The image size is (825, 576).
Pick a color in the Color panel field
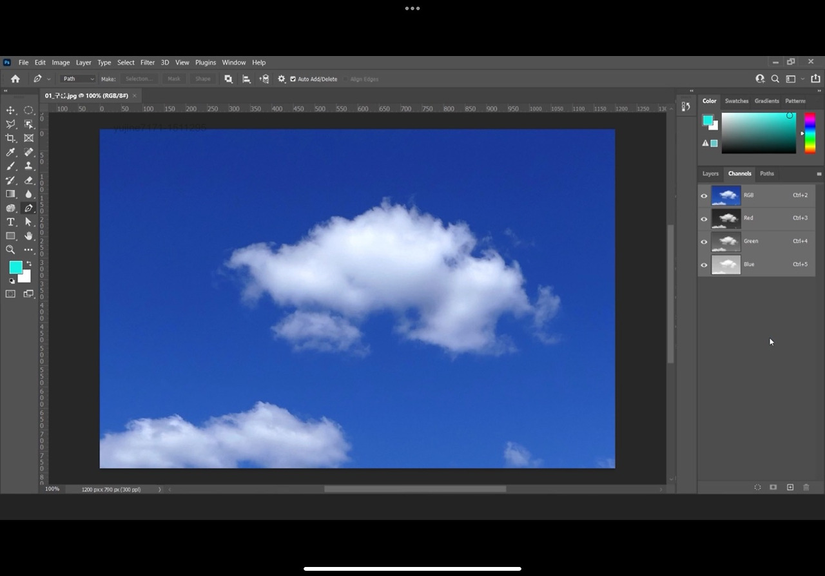coord(759,133)
